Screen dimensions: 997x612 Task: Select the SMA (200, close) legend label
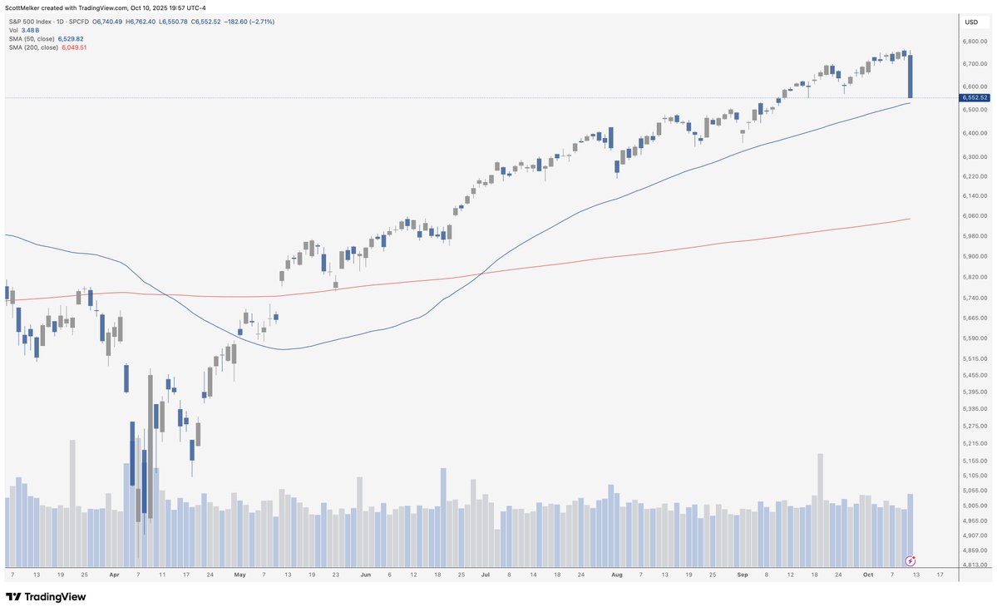coord(34,47)
